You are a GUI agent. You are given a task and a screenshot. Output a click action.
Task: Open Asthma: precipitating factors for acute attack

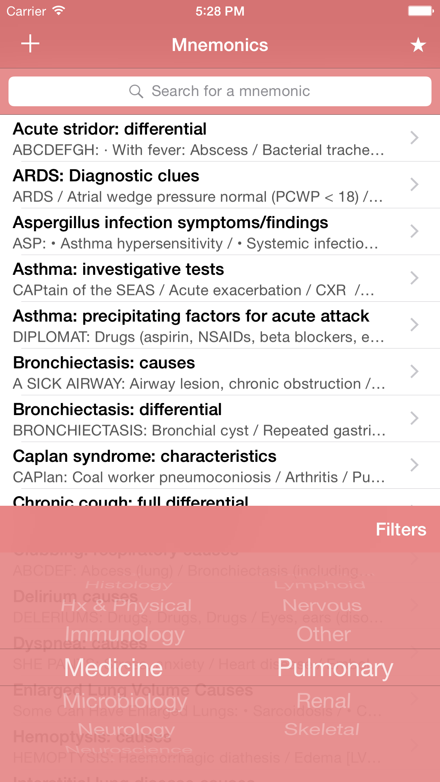(198, 325)
